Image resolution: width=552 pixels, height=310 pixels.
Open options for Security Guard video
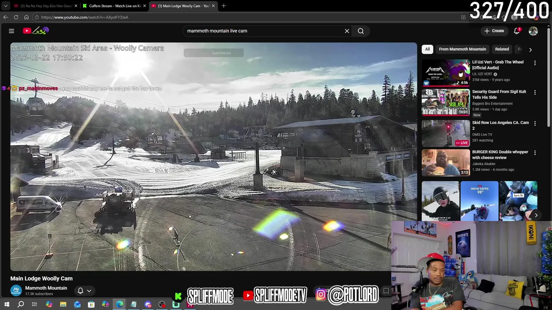tap(535, 93)
